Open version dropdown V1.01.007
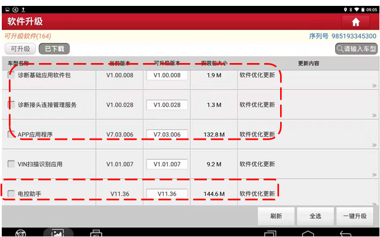The width and height of the screenshot is (380, 237). (167, 164)
